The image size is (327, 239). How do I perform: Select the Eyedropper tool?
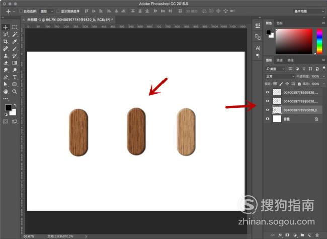(x=15, y=42)
